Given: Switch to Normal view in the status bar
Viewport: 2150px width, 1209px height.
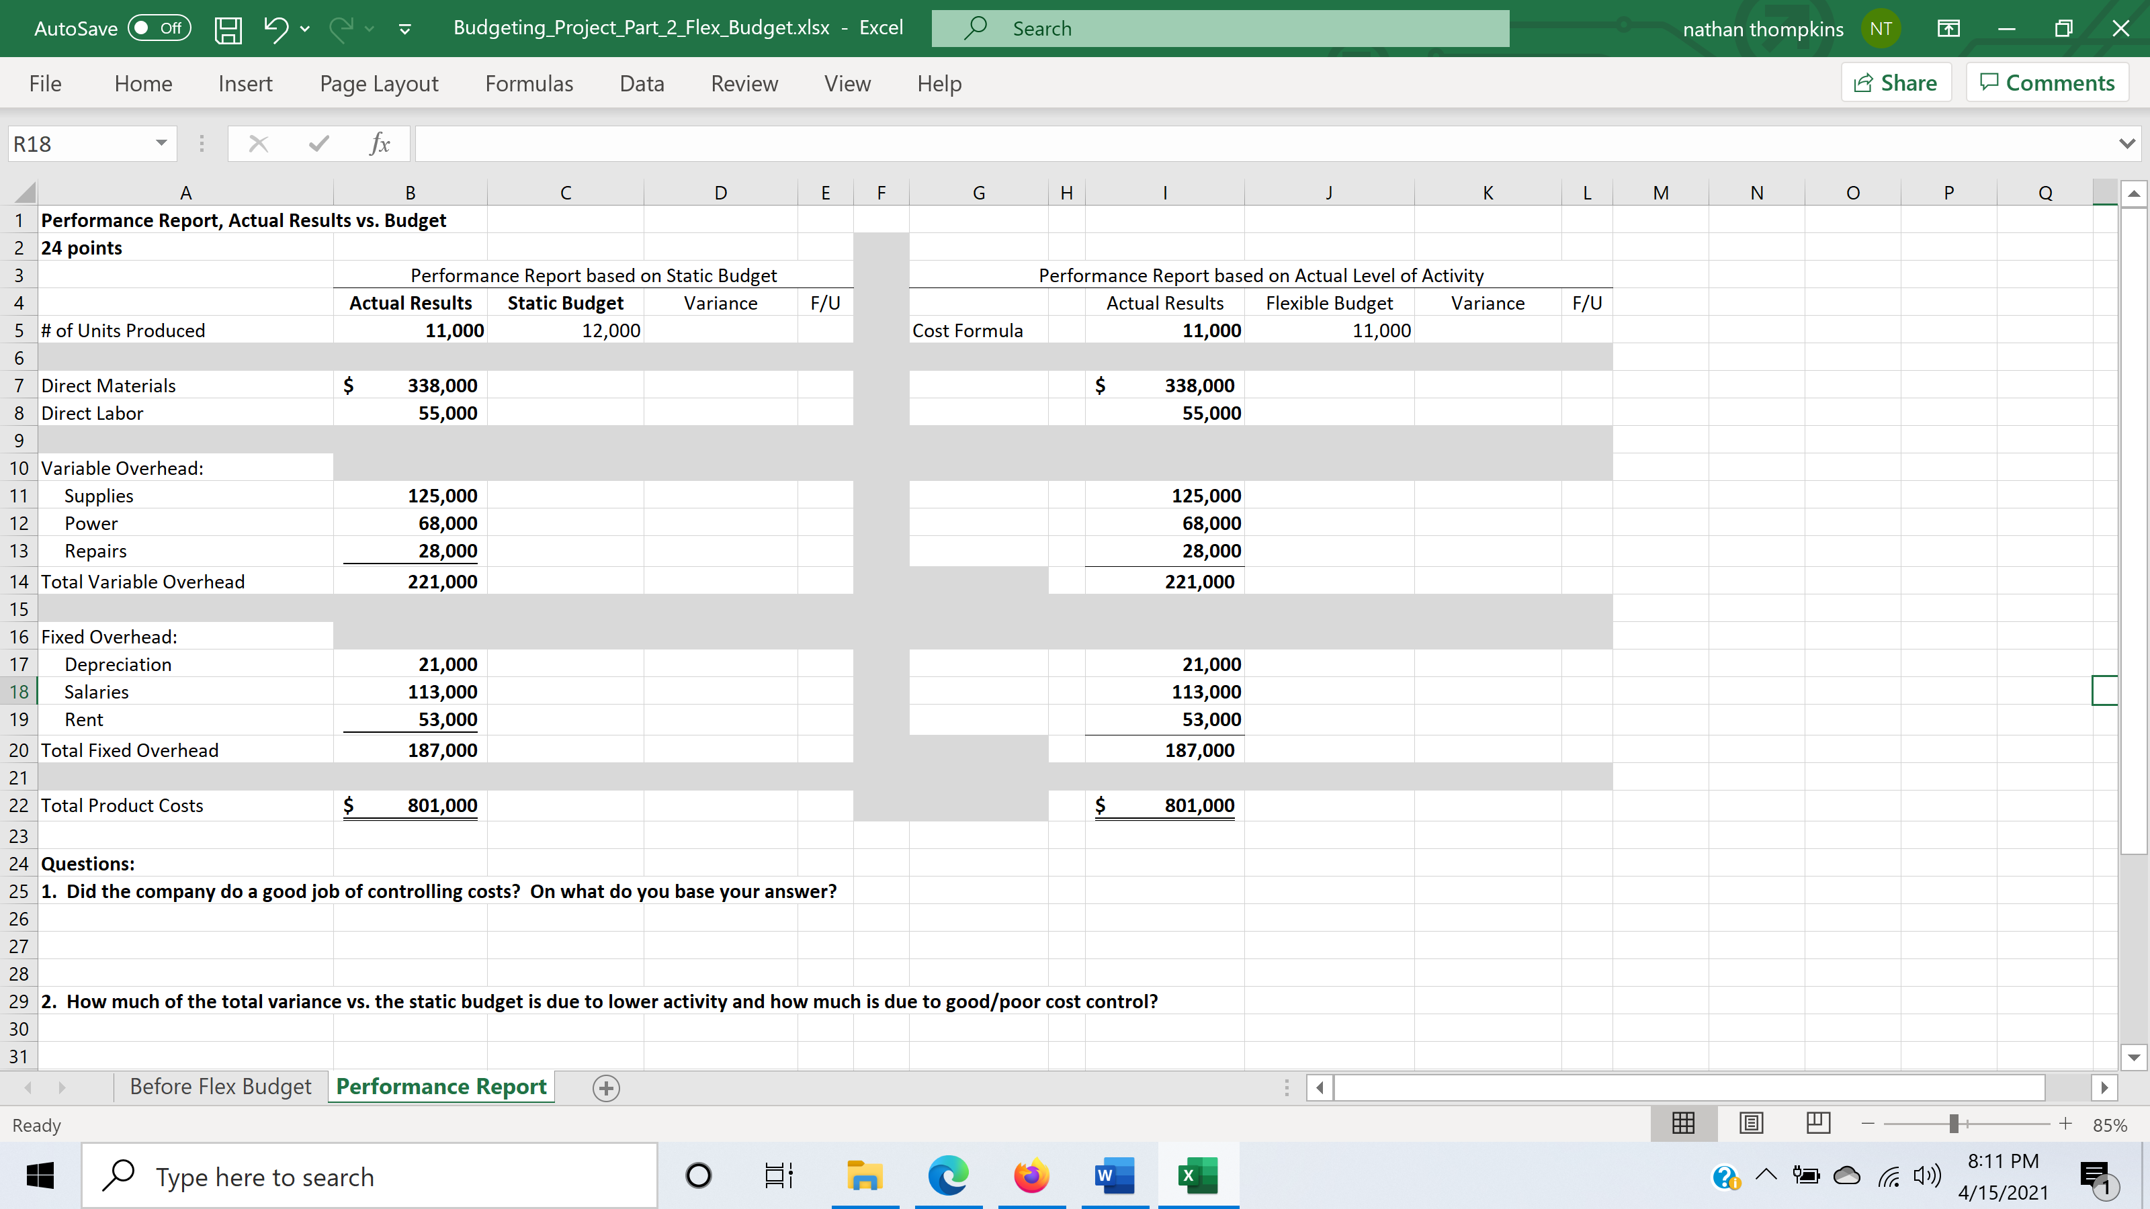Looking at the screenshot, I should click(x=1682, y=1124).
